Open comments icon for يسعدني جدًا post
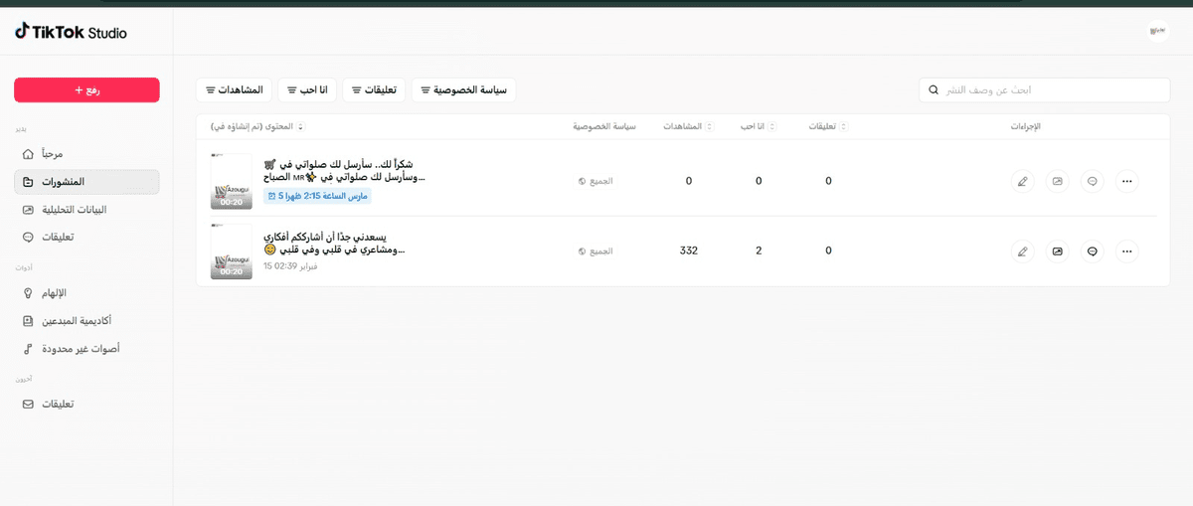 (1092, 252)
